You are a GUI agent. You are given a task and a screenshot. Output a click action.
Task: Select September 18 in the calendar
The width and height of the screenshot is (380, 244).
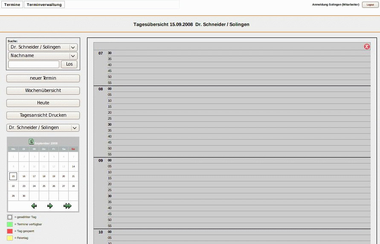pyautogui.click(x=44, y=176)
